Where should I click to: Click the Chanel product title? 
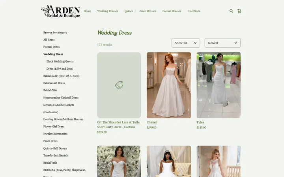pos(151,122)
